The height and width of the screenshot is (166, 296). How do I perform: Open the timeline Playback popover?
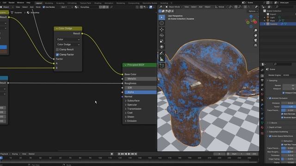pyautogui.click(x=5, y=154)
